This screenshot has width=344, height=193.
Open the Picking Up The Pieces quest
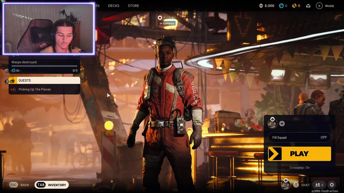(44, 89)
